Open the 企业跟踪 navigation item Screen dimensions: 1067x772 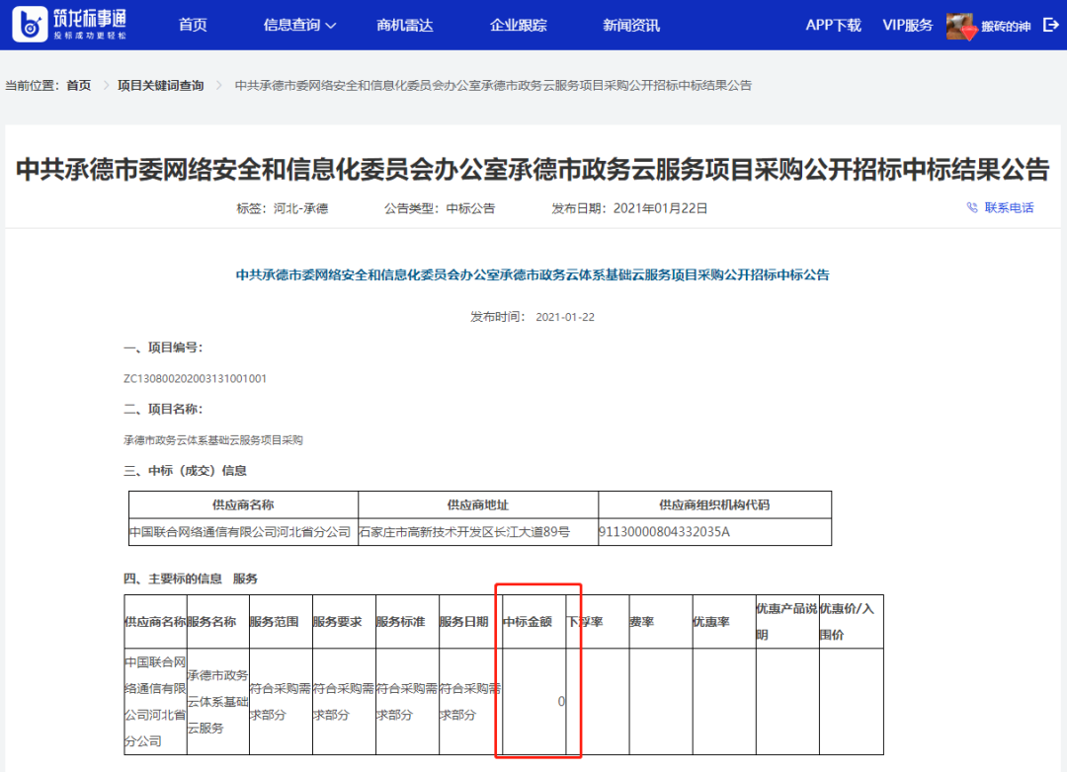tap(519, 25)
